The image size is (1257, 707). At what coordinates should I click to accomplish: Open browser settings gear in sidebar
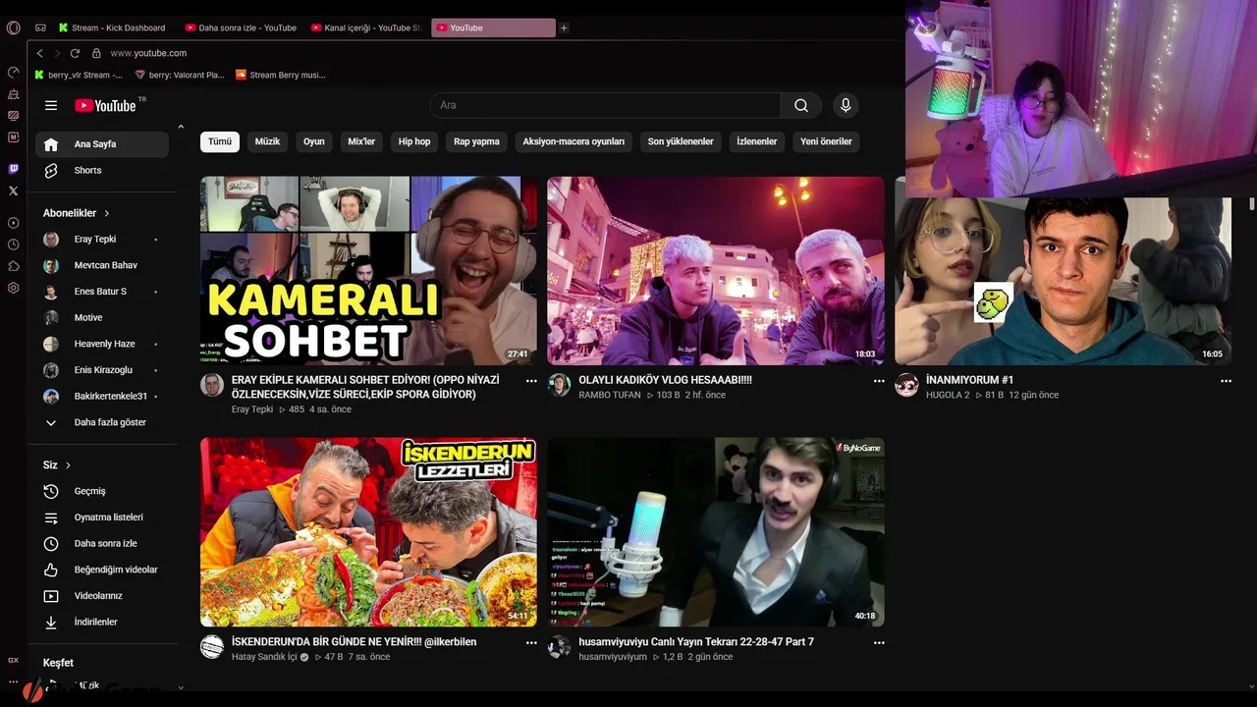tap(13, 288)
